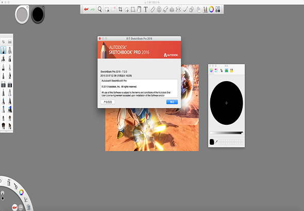Screen dimensions: 304x211
Task: Enable the Ruler tool
Action: coord(153,9)
